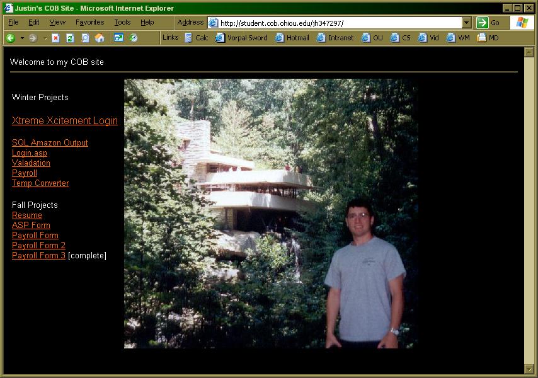
Task: Click the IE icon in title bar
Action: pyautogui.click(x=8, y=8)
